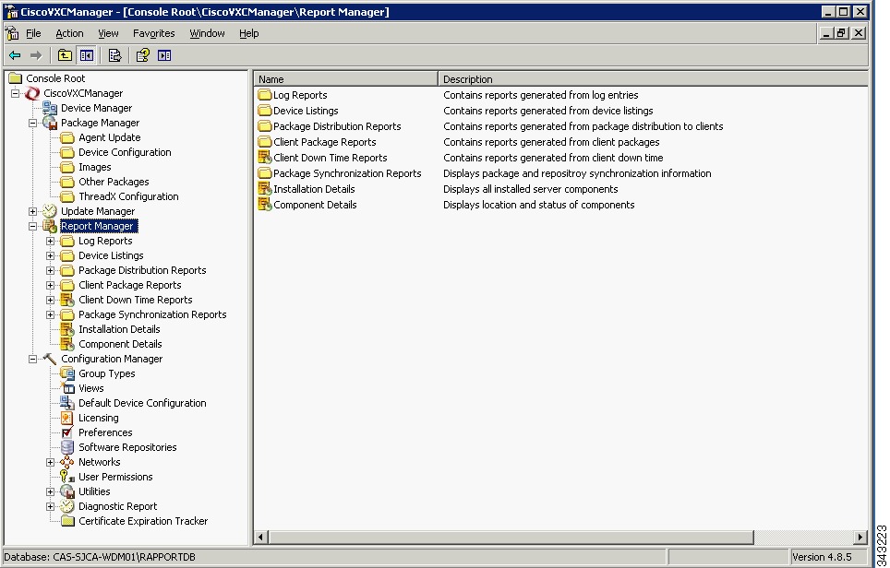Viewport: 890px width, 568px height.
Task: Click the Package Manager icon in the tree
Action: click(50, 123)
